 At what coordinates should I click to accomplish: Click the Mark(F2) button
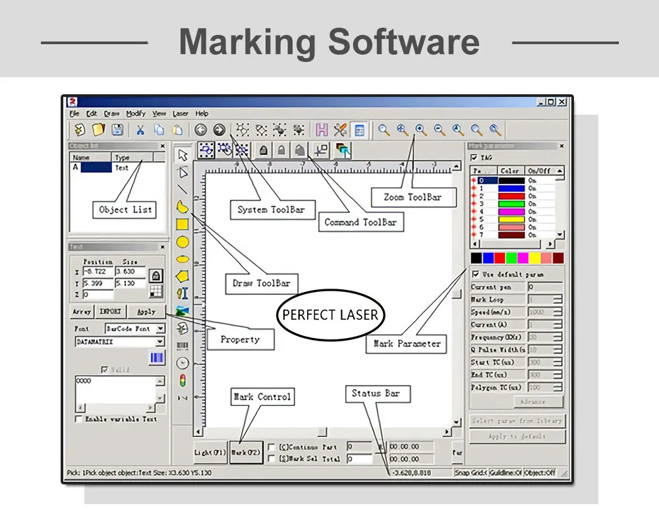246,452
